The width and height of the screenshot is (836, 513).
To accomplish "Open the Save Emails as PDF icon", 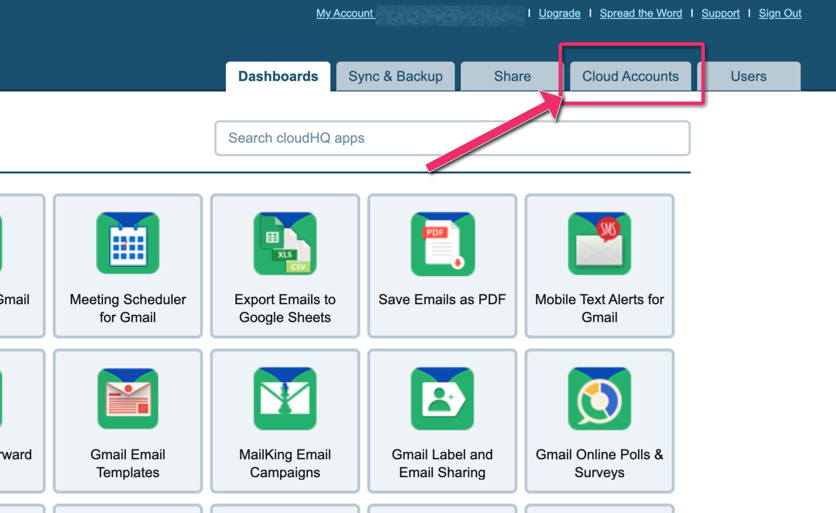I will (x=442, y=244).
